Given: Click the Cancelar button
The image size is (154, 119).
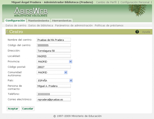Looking at the screenshot, I should tap(28, 108).
